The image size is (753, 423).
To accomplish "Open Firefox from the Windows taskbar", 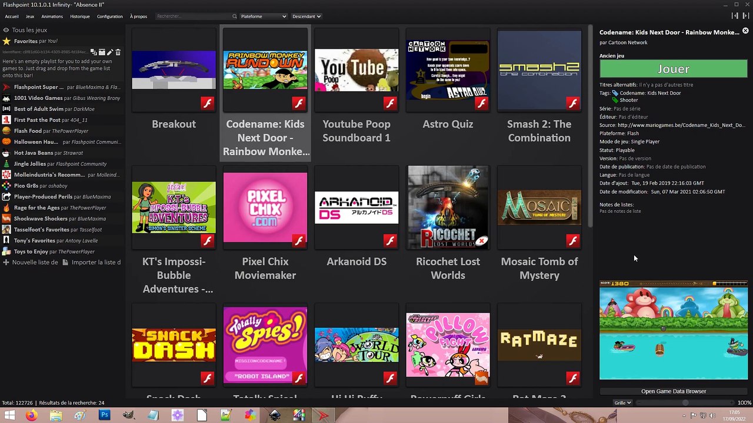I will 31,415.
